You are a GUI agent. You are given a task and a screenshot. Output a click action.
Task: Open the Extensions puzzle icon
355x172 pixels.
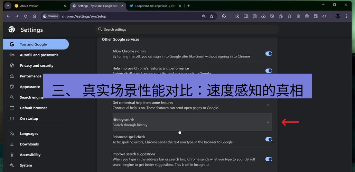[x=224, y=16]
